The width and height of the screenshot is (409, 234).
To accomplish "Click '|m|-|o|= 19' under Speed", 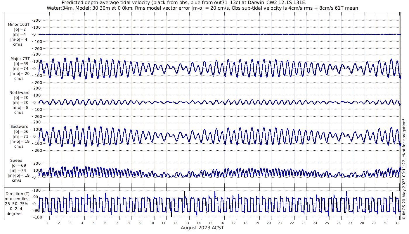I will click(x=19, y=175).
